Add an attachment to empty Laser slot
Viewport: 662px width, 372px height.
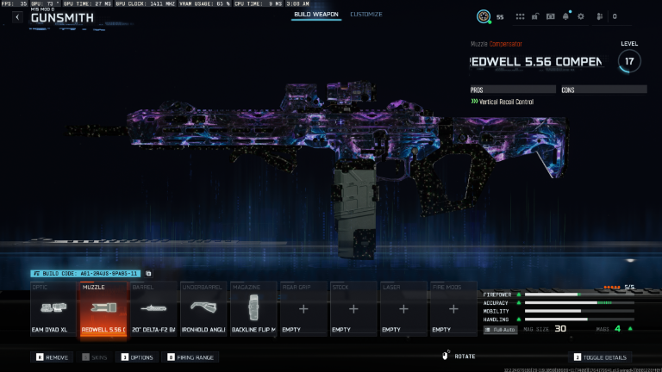tap(403, 309)
